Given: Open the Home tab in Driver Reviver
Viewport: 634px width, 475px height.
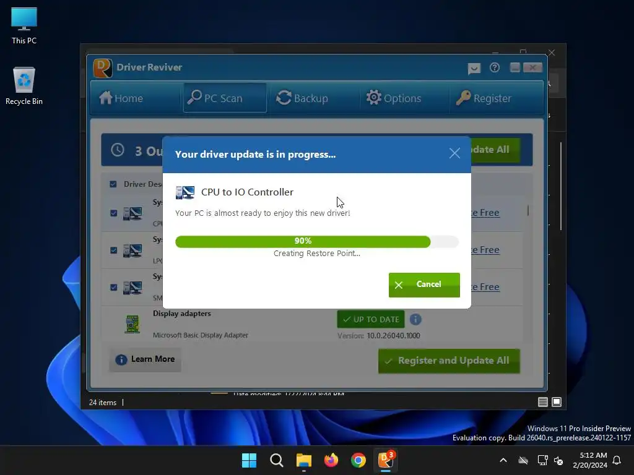Looking at the screenshot, I should (x=121, y=98).
